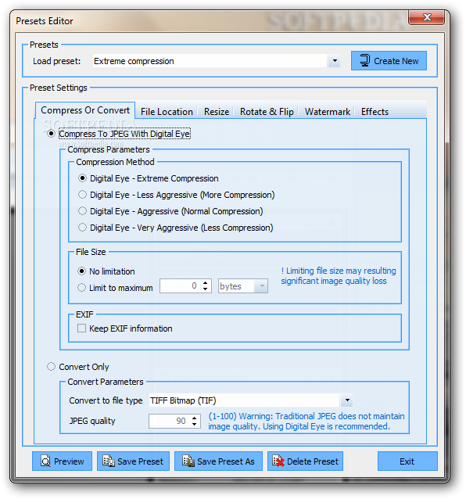Switch to the Resize tab
Screen dimensions: 466x499
[x=217, y=112]
